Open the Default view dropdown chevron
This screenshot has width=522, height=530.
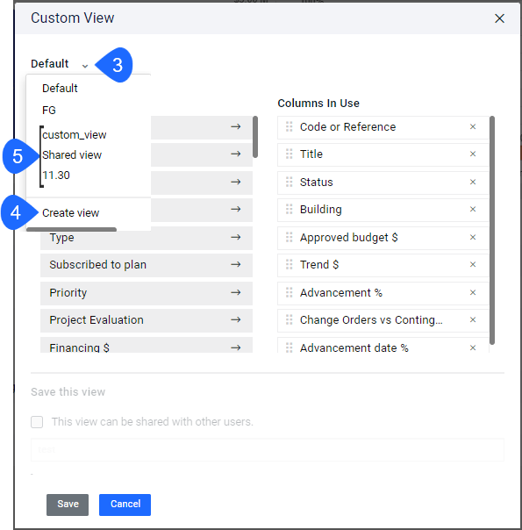pyautogui.click(x=85, y=65)
